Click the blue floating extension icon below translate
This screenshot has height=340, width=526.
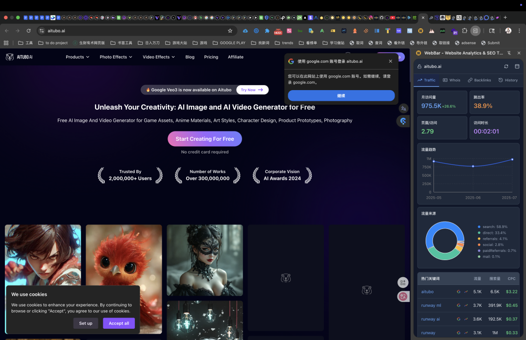pos(403,121)
